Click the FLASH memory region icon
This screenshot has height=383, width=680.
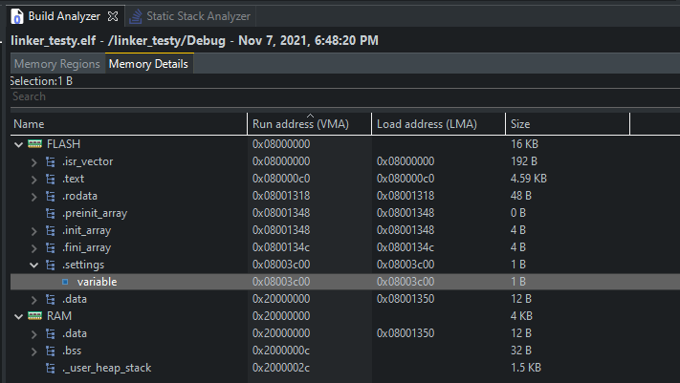point(35,143)
